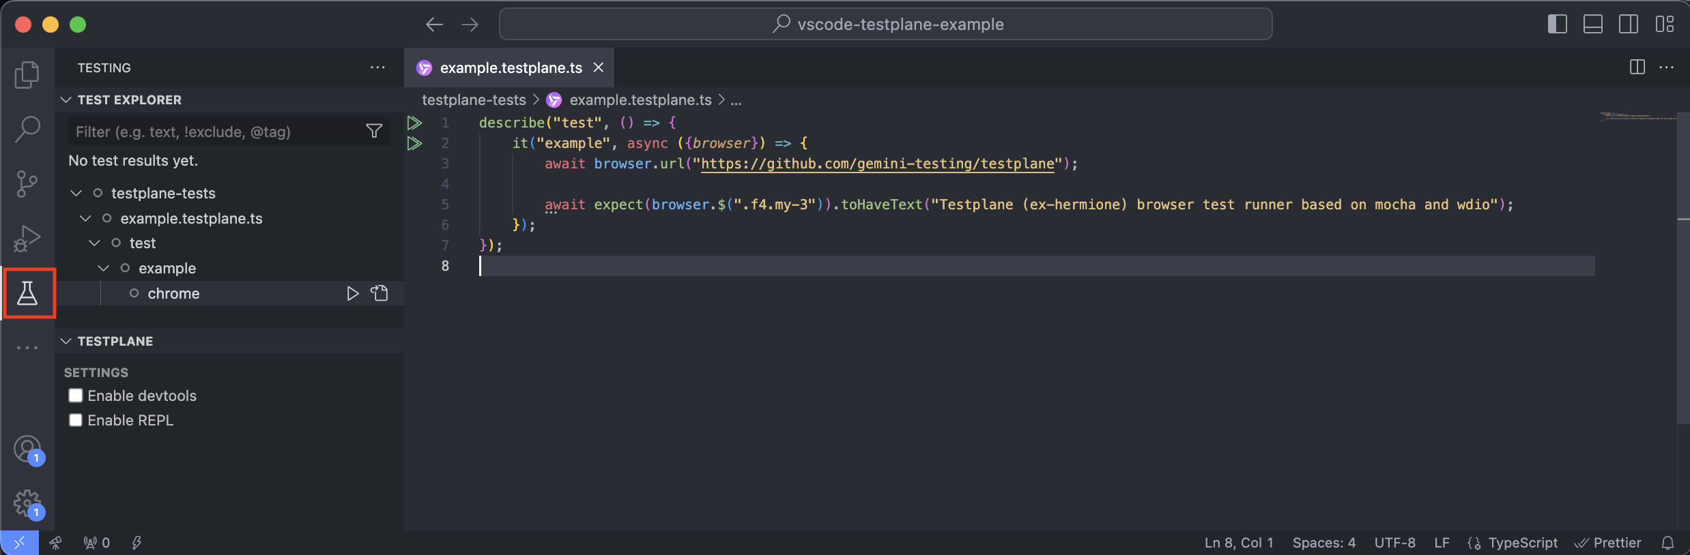Select the example.testplane.ts editor tab

click(x=511, y=67)
